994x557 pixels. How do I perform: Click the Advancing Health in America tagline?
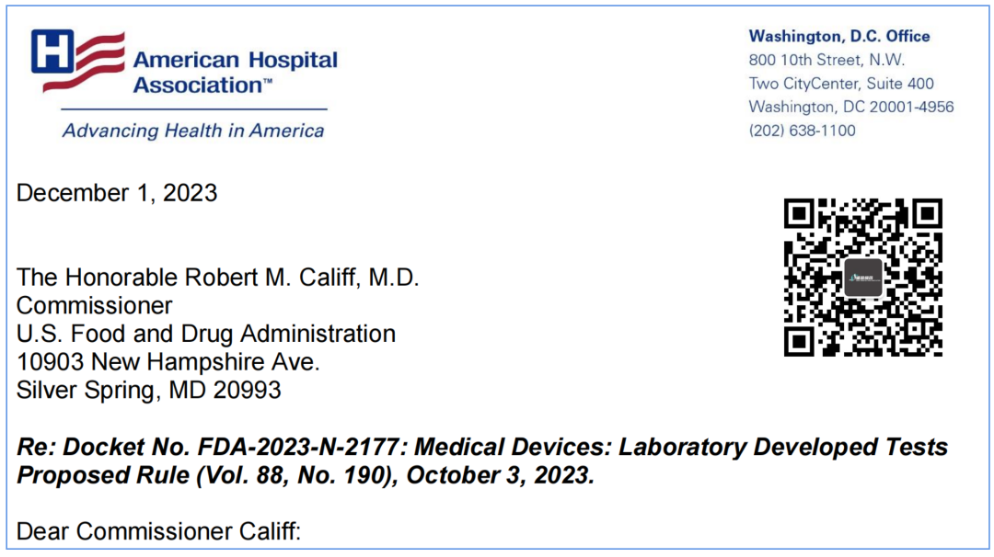click(x=193, y=131)
